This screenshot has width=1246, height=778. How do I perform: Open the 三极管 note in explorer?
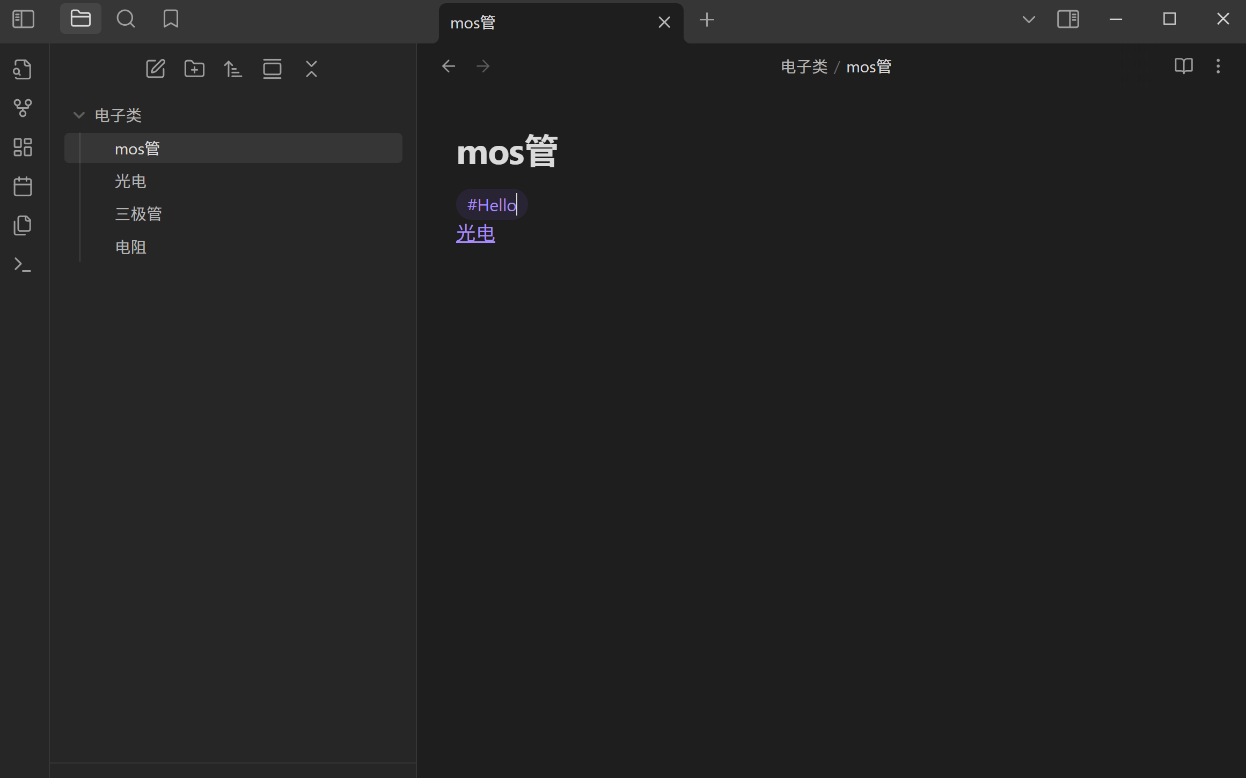click(138, 214)
